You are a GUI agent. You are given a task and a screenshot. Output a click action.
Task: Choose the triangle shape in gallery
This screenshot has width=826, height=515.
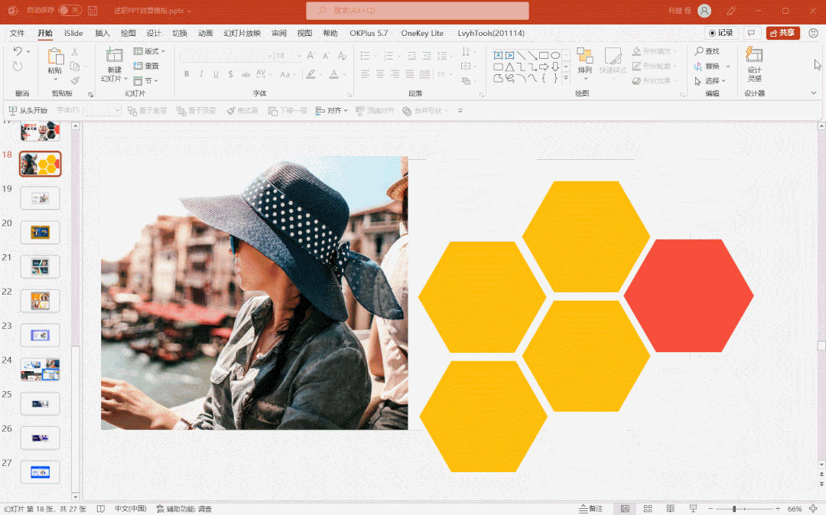(x=509, y=67)
